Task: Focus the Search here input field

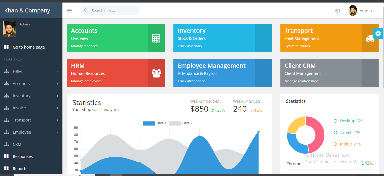Action: [110, 10]
